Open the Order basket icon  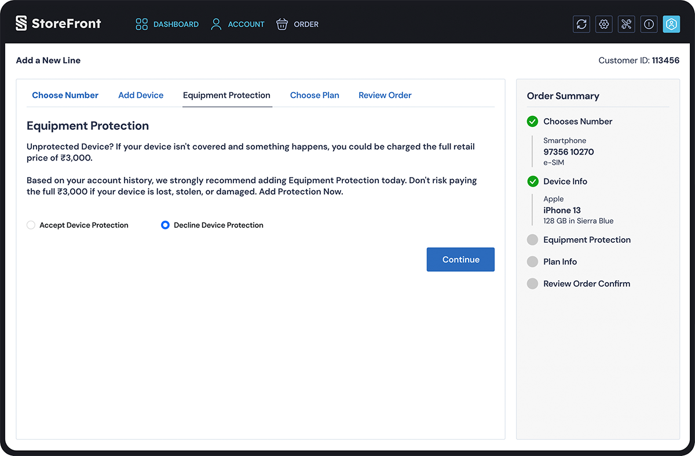tap(282, 24)
